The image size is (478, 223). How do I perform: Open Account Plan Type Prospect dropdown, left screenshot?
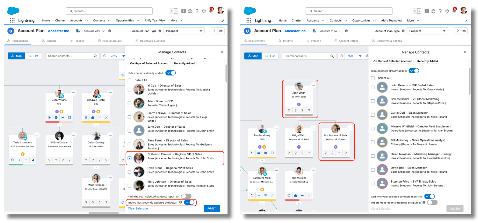click(184, 31)
